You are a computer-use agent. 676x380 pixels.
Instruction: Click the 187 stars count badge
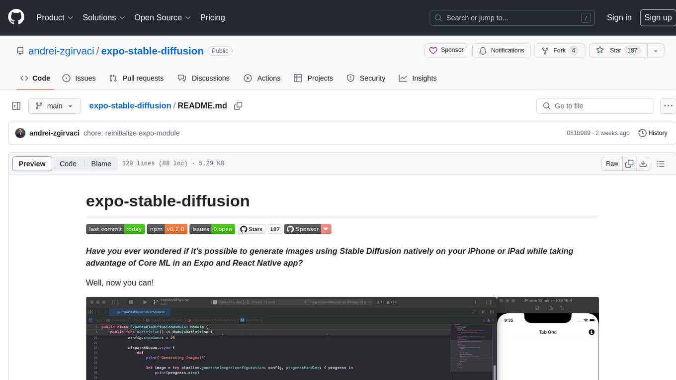(275, 229)
